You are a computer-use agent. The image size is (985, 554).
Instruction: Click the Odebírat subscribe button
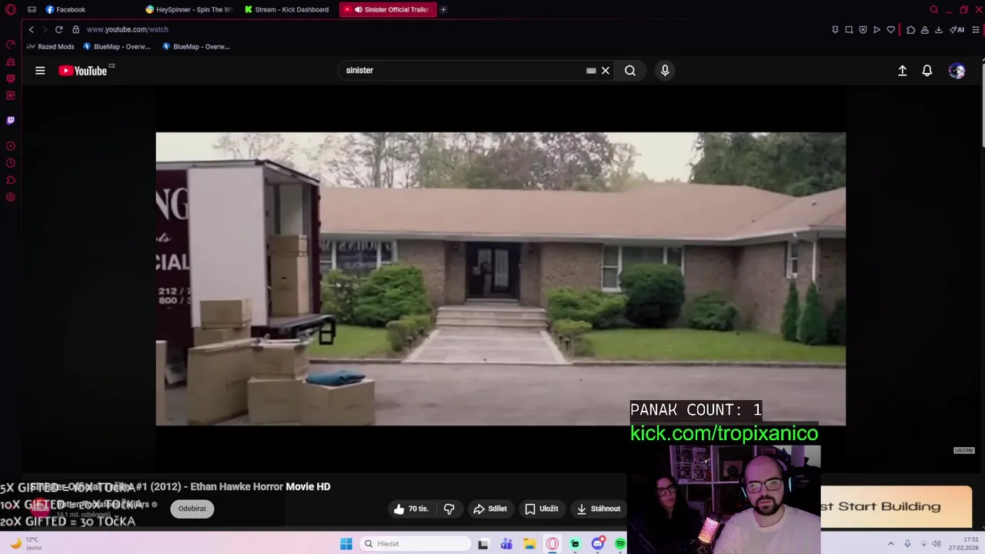(192, 509)
